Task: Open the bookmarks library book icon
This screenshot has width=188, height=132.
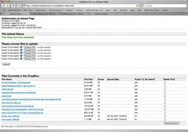Action: click(x=4, y=10)
